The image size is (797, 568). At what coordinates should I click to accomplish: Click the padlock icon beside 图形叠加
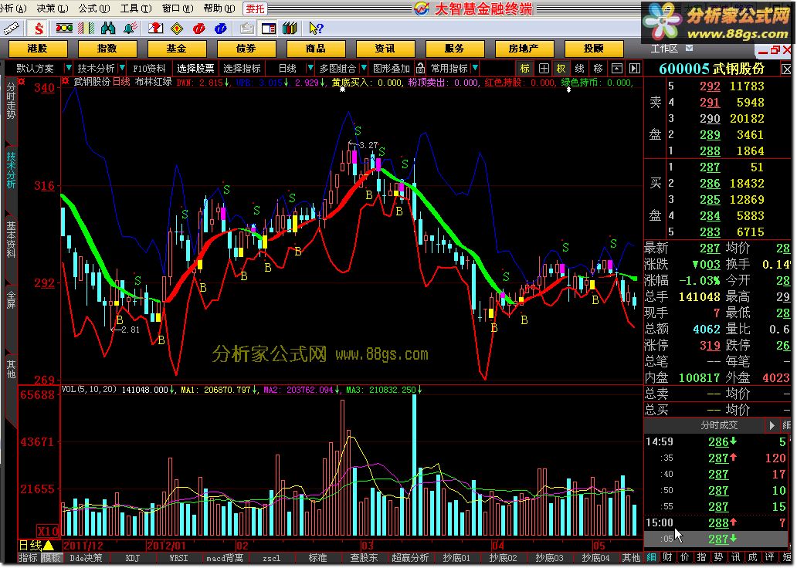tap(420, 68)
